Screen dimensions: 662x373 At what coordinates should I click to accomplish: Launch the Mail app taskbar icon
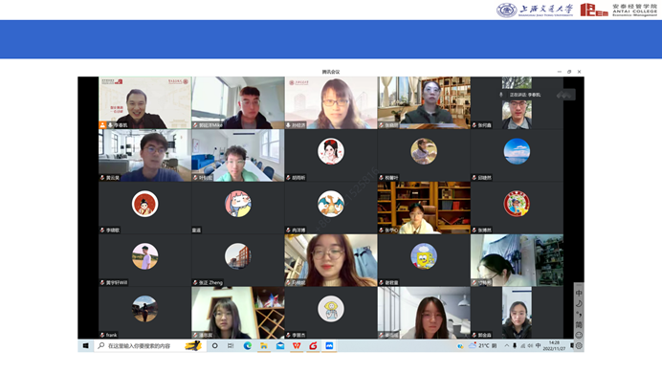coord(280,345)
